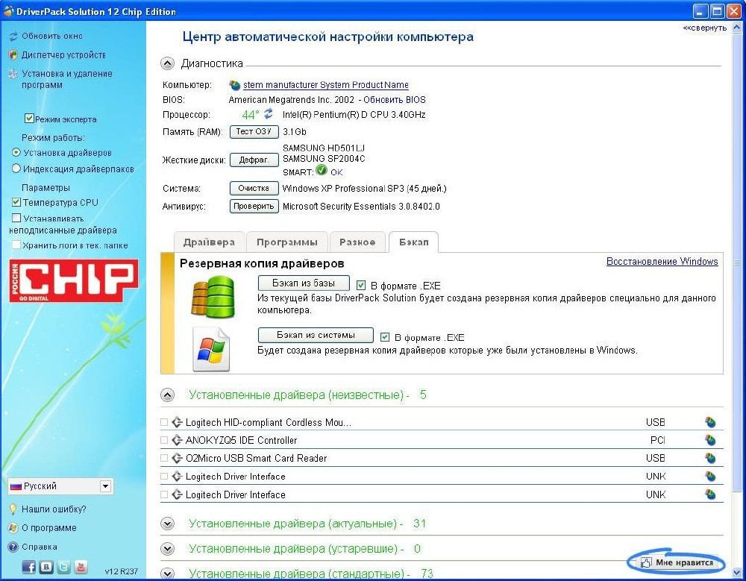The height and width of the screenshot is (581, 746).
Task: Click the 'v12 R237' version text
Action: tap(121, 571)
